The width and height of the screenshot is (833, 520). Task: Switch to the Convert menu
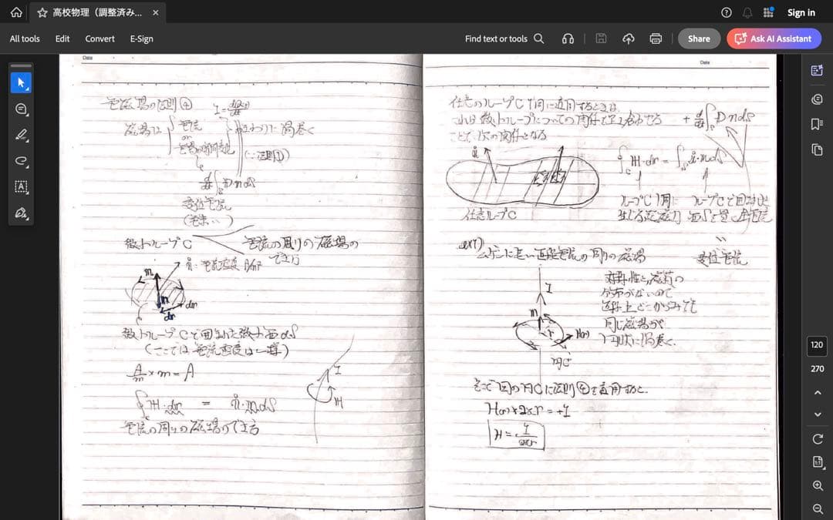point(99,39)
